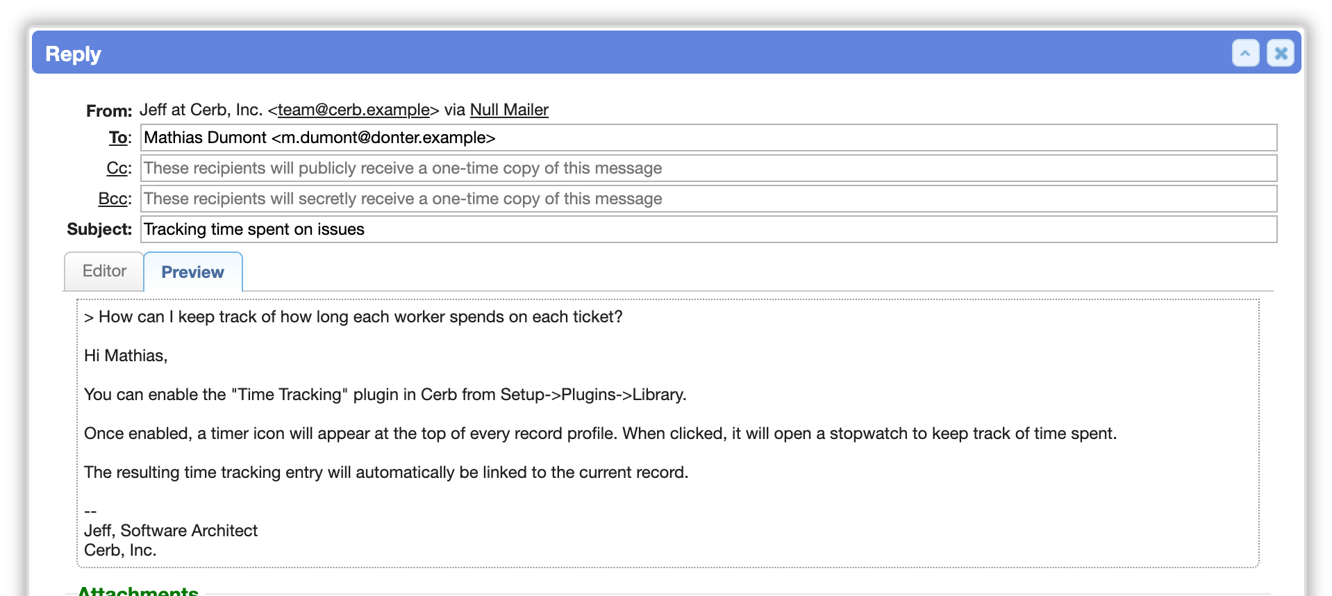This screenshot has height=596, width=1332.
Task: Click the From label
Action: [x=109, y=110]
